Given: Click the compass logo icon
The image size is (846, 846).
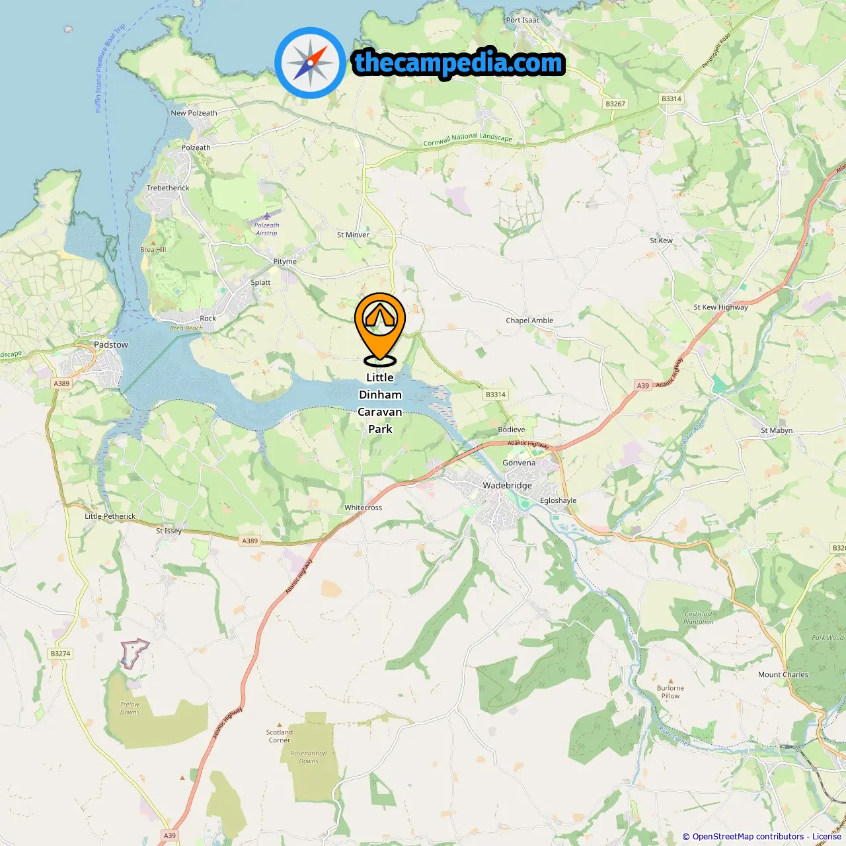Looking at the screenshot, I should (310, 63).
